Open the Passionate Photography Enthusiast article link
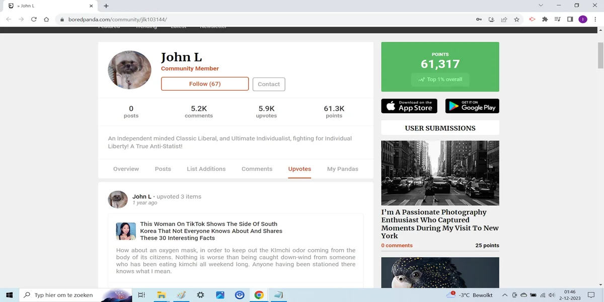This screenshot has width=604, height=302. click(x=440, y=224)
